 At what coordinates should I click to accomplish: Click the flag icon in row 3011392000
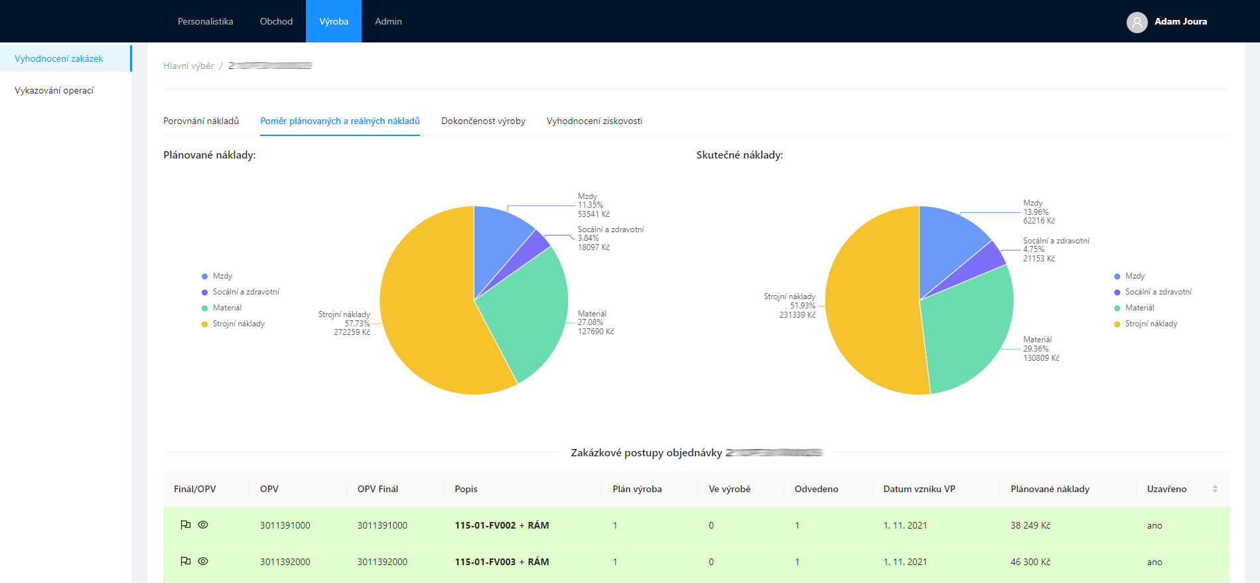coord(185,561)
